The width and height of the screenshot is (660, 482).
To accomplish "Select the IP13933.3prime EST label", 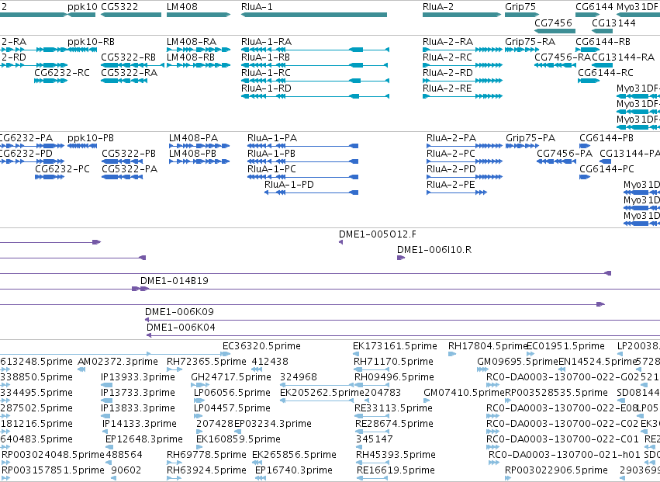I will point(138,377).
